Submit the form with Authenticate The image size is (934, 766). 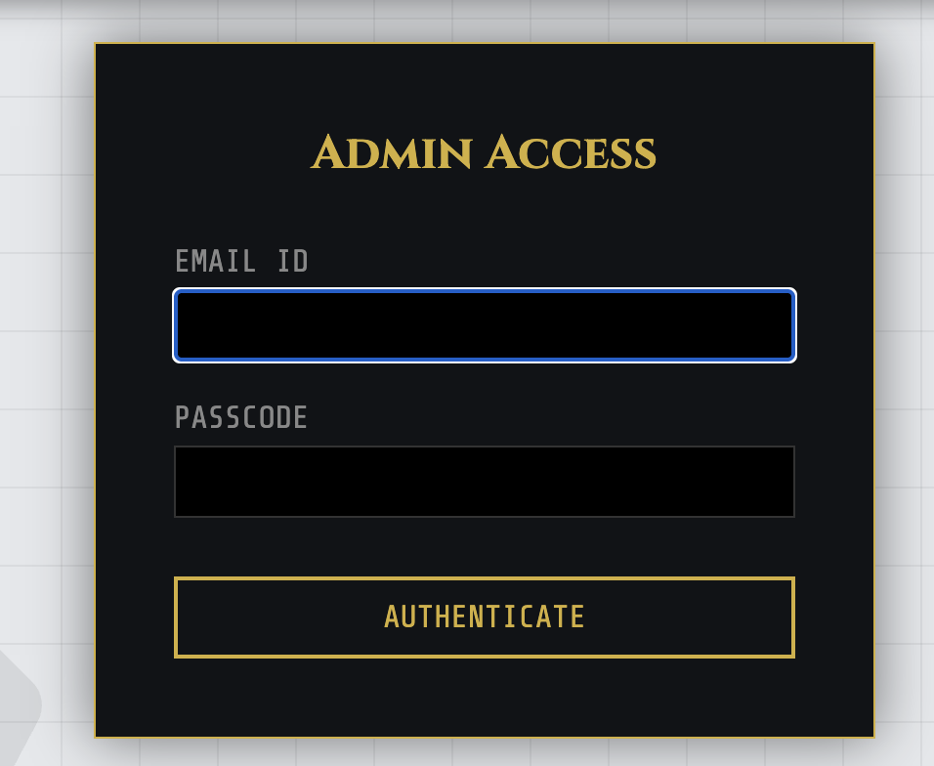(x=484, y=617)
